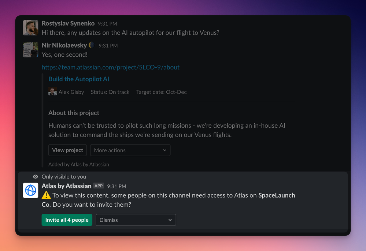Select the Alex Gisby name in the project preview
Viewport: 366px width, 251px height.
tap(70, 92)
